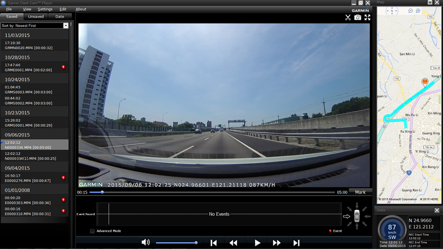Select N0000334(1).MP4 recording

point(35,156)
